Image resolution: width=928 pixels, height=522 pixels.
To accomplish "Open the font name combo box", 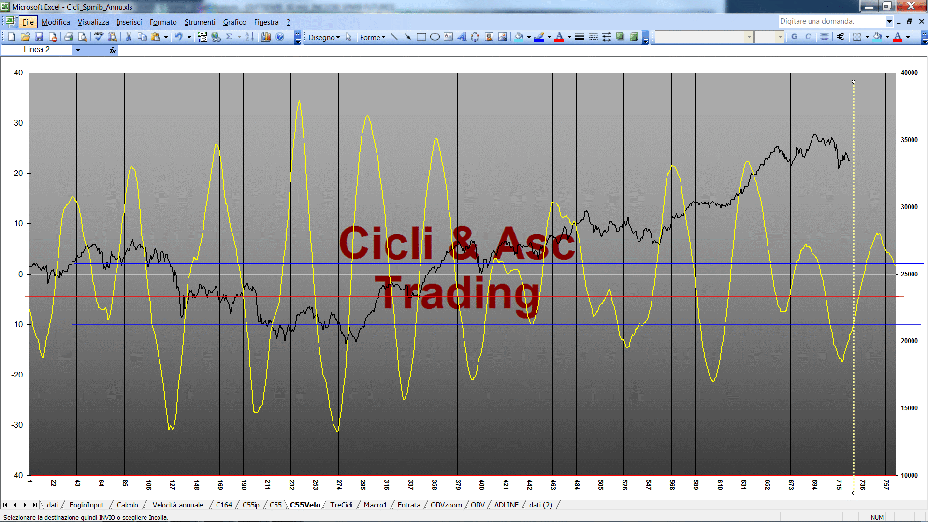I will pyautogui.click(x=704, y=37).
